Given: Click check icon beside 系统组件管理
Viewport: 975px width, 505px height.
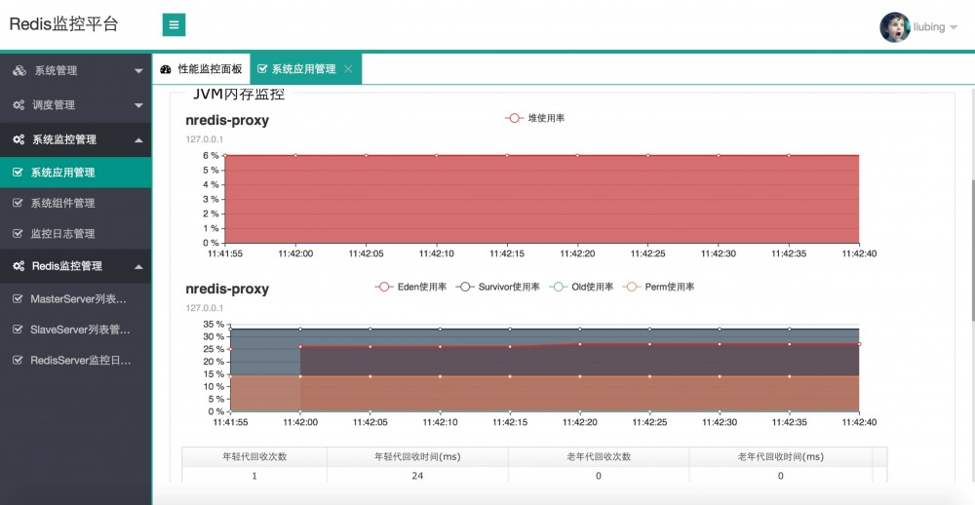Looking at the screenshot, I should [x=18, y=203].
